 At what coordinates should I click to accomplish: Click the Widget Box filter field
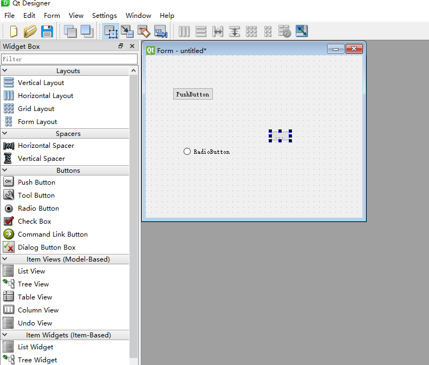69,58
